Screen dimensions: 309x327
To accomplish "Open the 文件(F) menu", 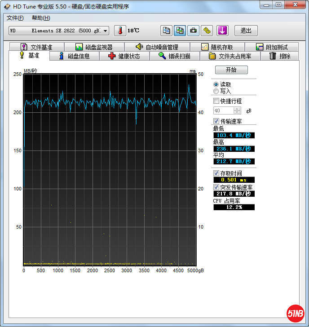I will coord(15,18).
